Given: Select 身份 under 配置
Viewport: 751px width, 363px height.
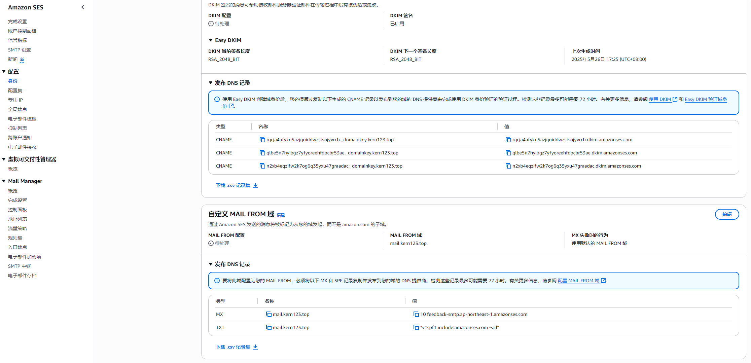Looking at the screenshot, I should 13,81.
